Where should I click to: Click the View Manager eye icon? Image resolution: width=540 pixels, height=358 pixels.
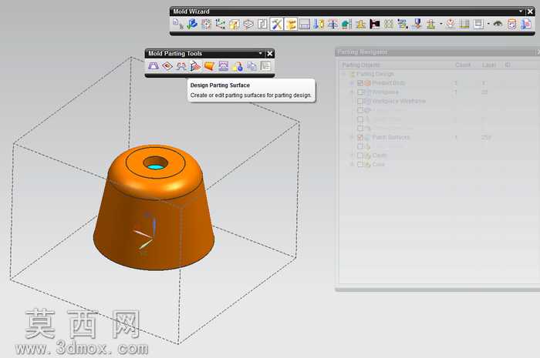pyautogui.click(x=498, y=24)
